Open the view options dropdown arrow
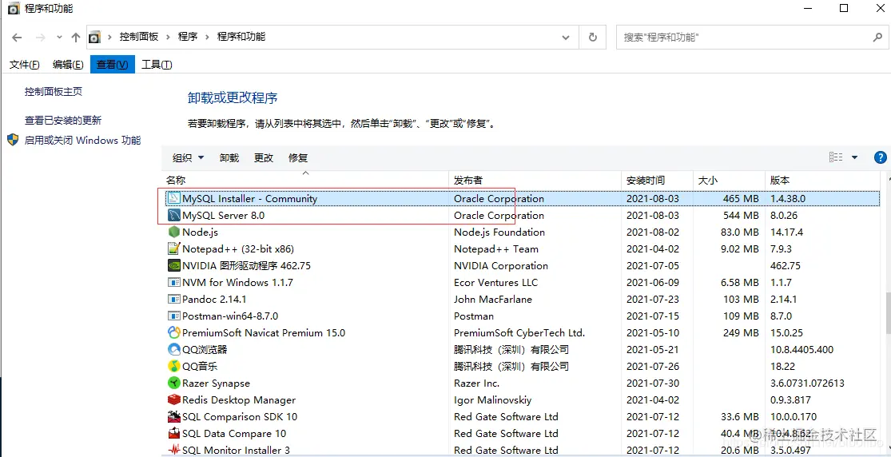This screenshot has width=891, height=457. (x=854, y=157)
